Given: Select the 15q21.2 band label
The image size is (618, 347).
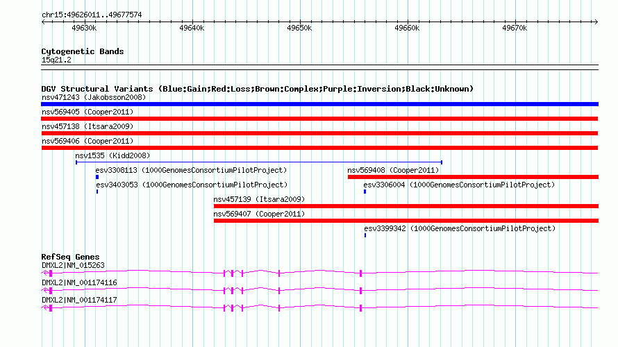Looking at the screenshot, I should pyautogui.click(x=56, y=60).
